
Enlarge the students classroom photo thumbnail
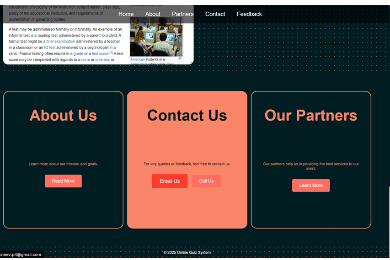[x=156, y=37]
